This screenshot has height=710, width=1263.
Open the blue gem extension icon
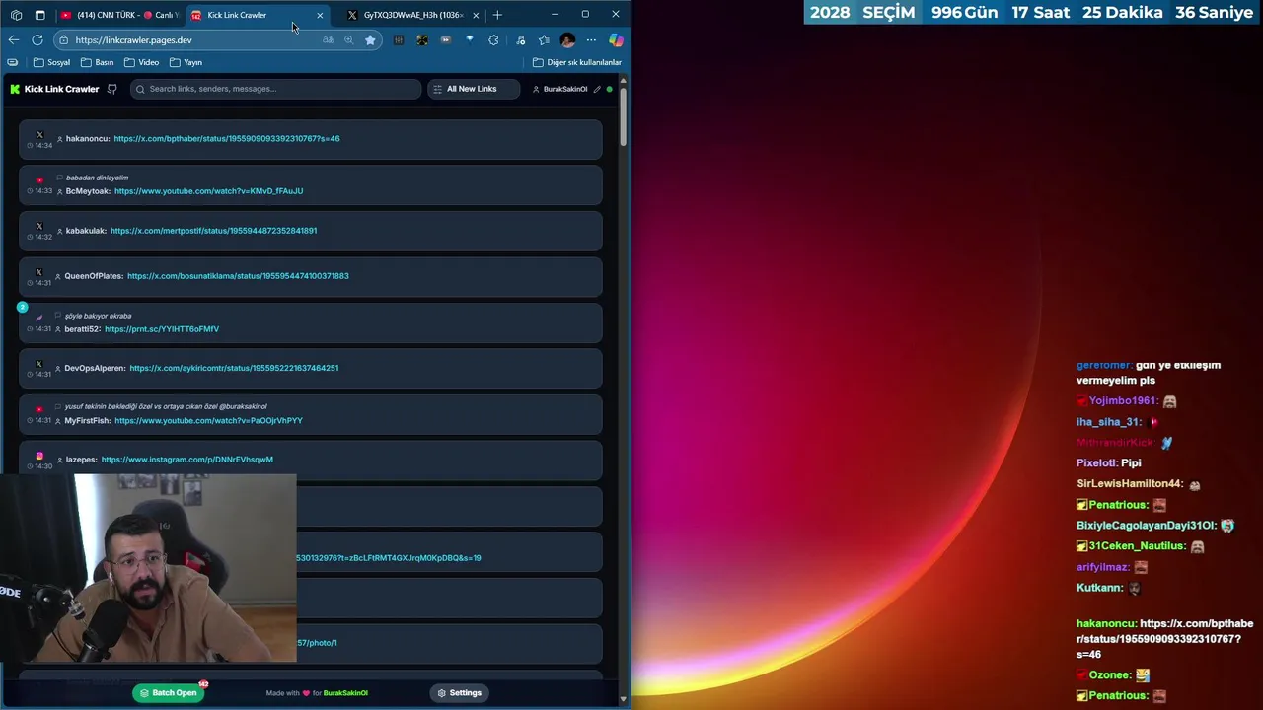[470, 40]
